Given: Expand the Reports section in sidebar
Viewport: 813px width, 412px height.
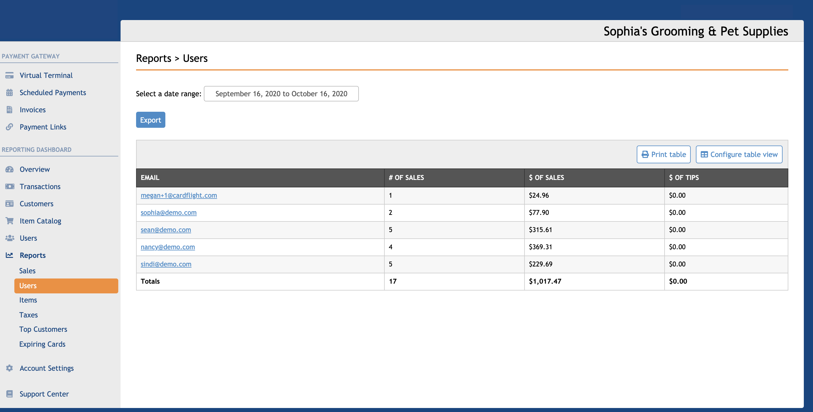Looking at the screenshot, I should (33, 255).
